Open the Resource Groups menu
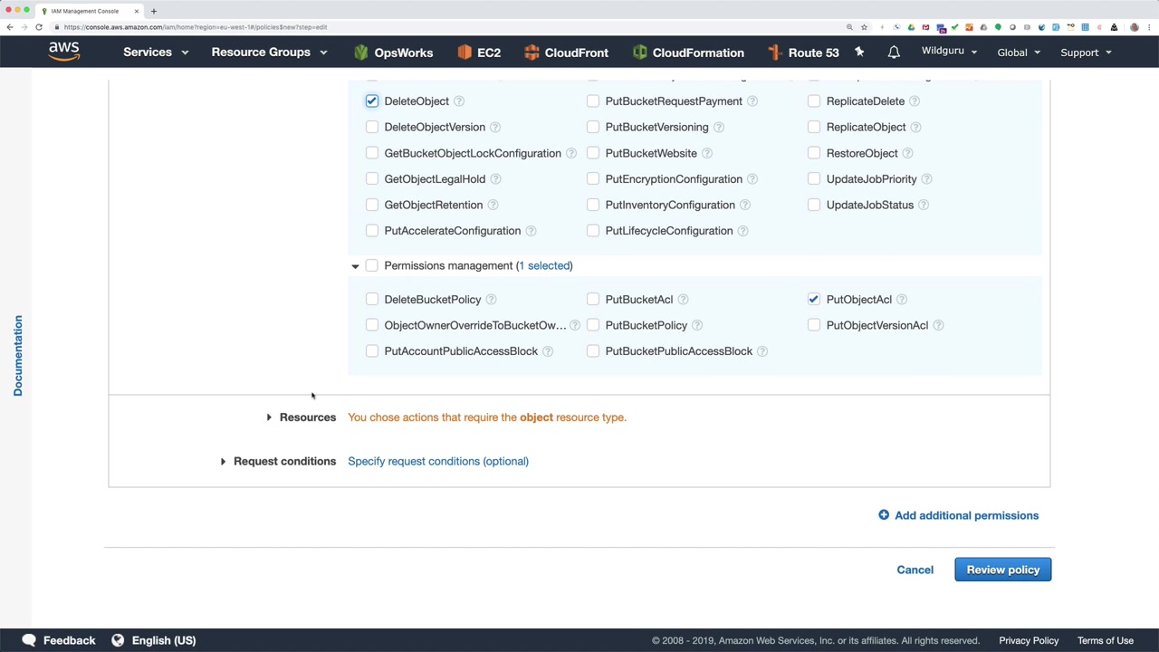The width and height of the screenshot is (1159, 652). coord(269,53)
